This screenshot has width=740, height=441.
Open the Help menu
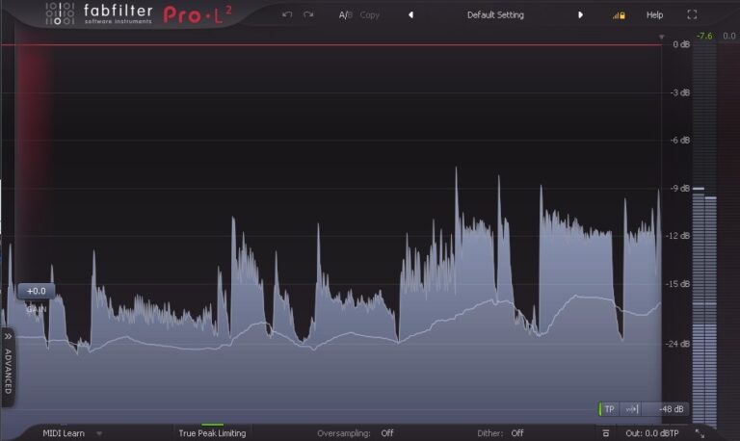tap(654, 14)
